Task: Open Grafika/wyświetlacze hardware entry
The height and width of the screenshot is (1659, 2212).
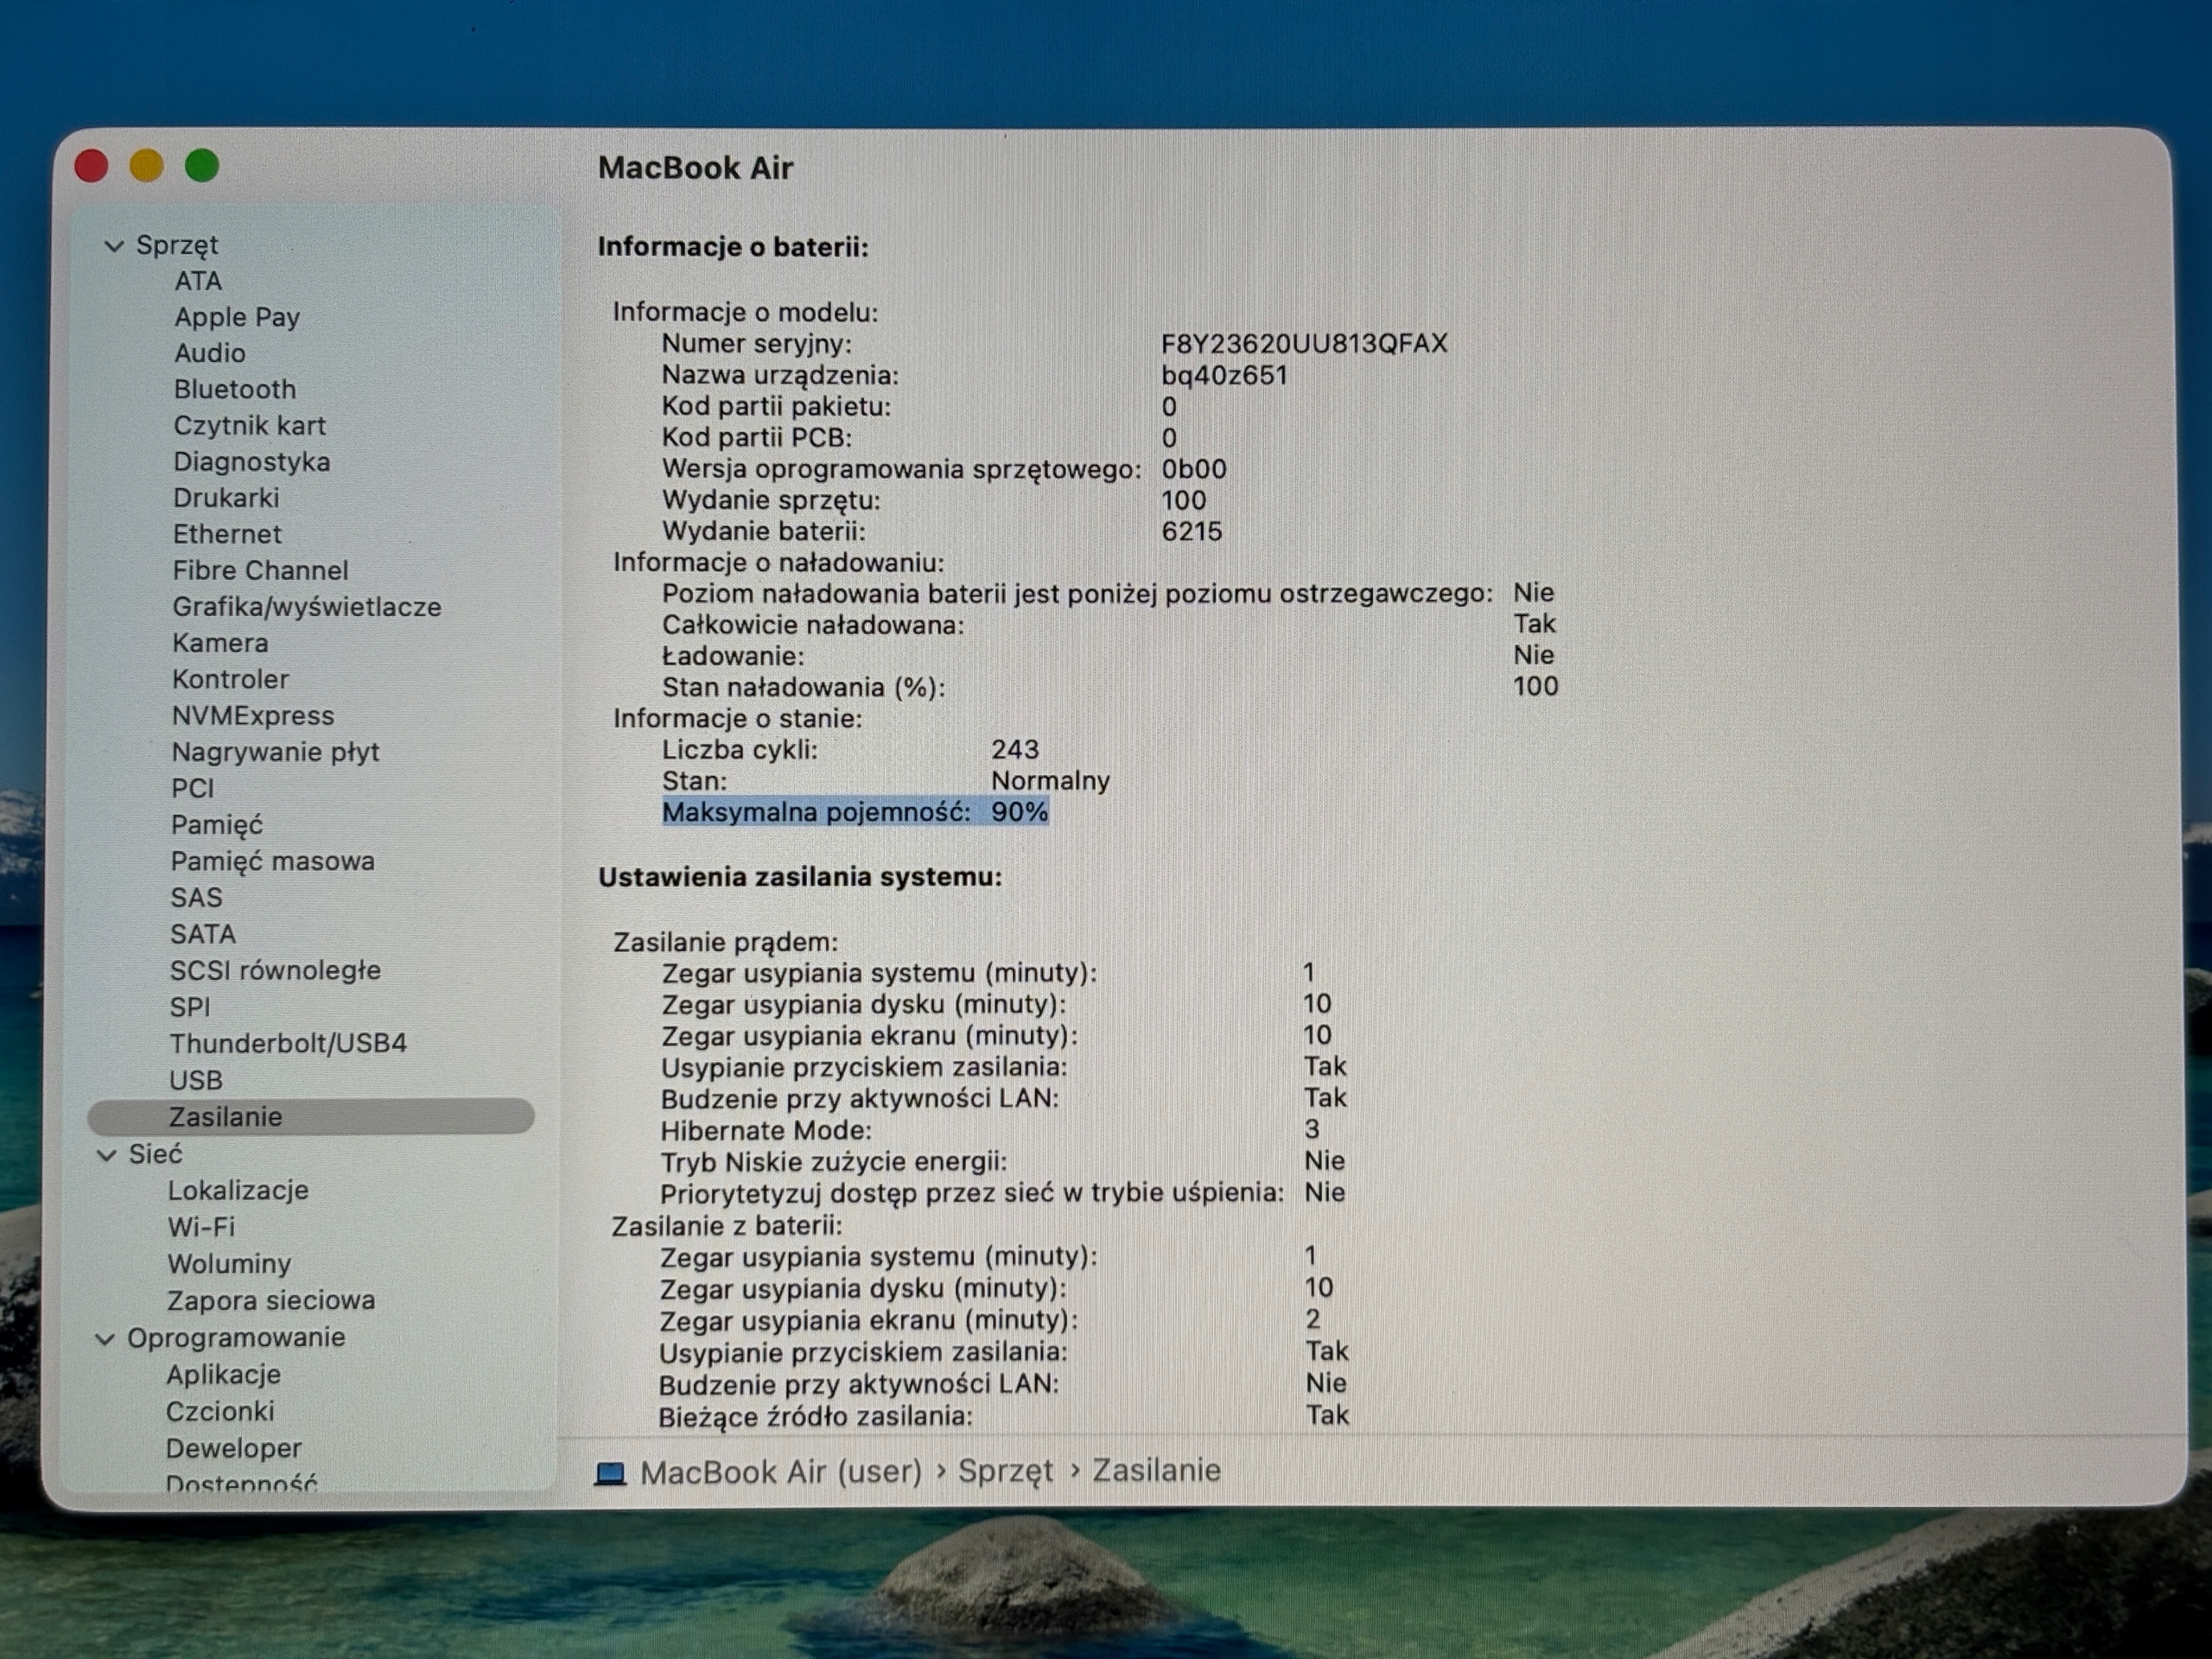Action: click(307, 607)
